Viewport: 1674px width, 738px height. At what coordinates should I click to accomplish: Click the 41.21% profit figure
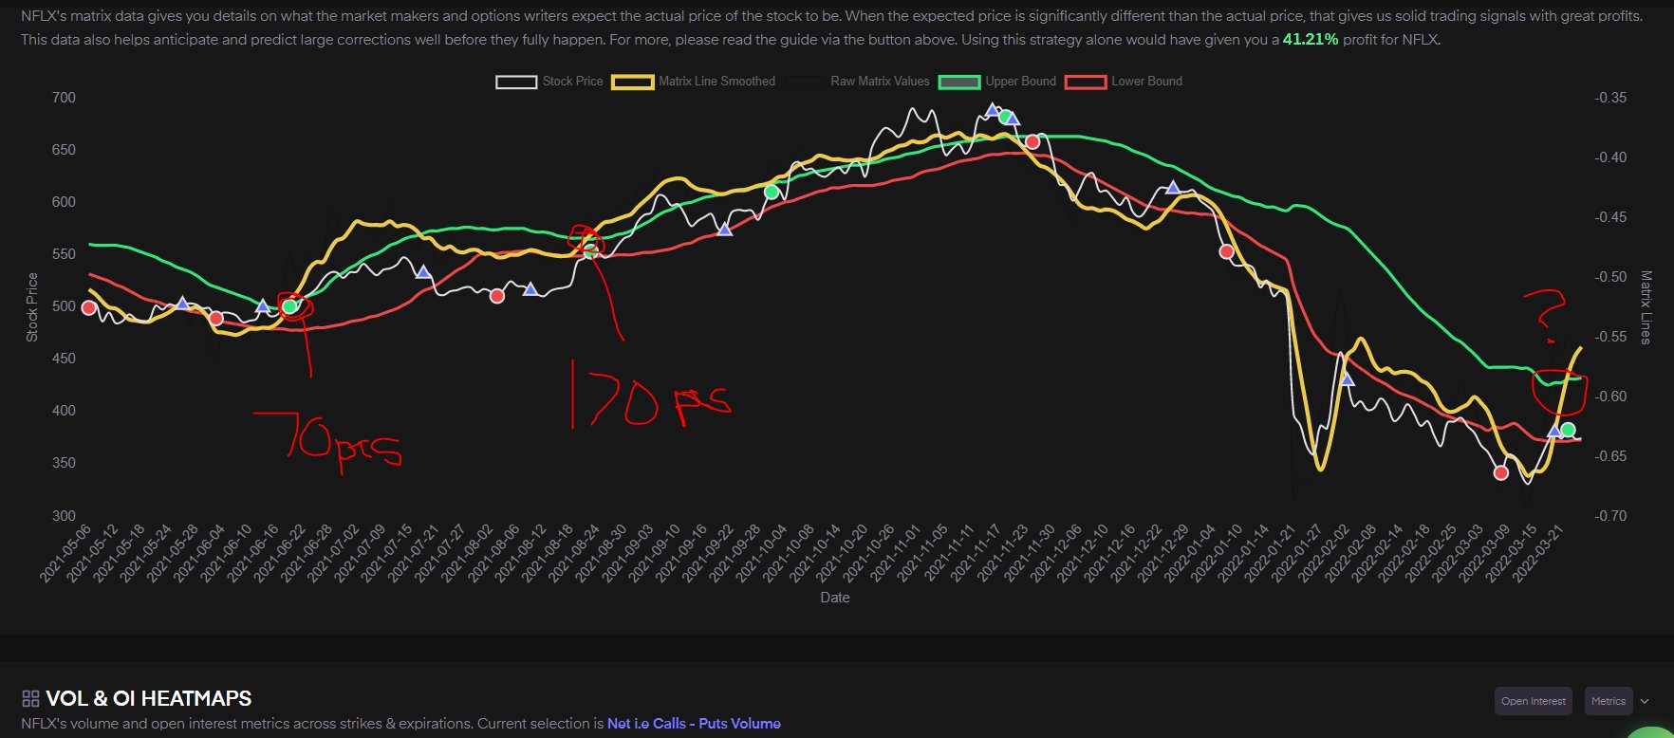click(x=1310, y=40)
